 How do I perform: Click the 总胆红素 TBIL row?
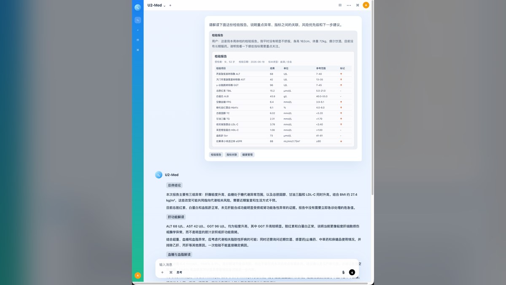(283, 91)
